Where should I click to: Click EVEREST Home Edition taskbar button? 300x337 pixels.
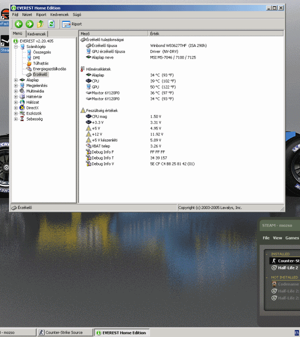122,332
